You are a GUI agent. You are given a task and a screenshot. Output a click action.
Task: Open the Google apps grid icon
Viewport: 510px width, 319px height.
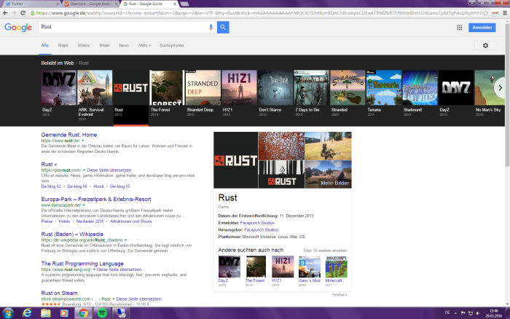[459, 28]
